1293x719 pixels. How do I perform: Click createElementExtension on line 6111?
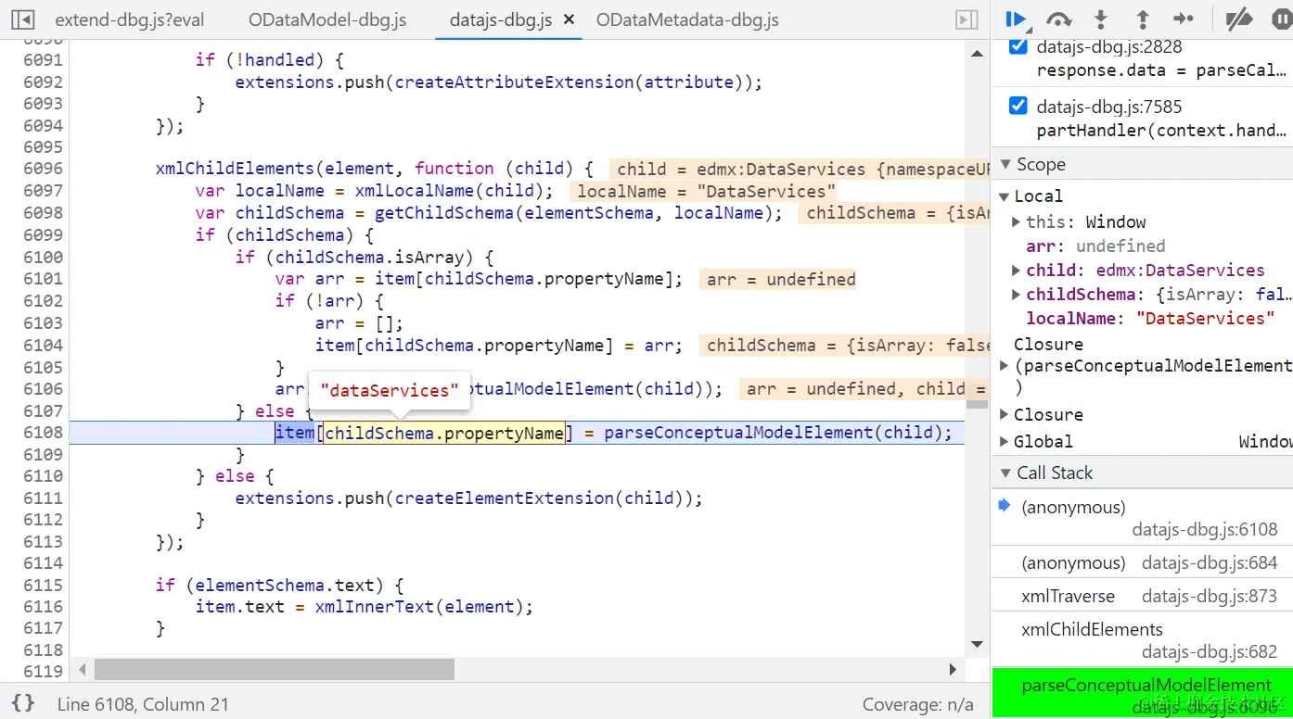click(504, 498)
